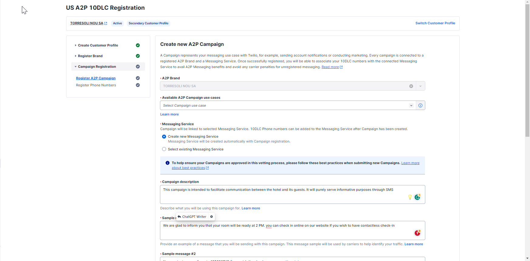Expand the Create Customer Profile step
The image size is (530, 261).
pos(98,45)
